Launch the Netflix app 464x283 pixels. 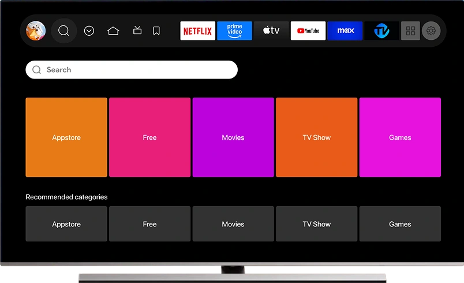point(197,31)
